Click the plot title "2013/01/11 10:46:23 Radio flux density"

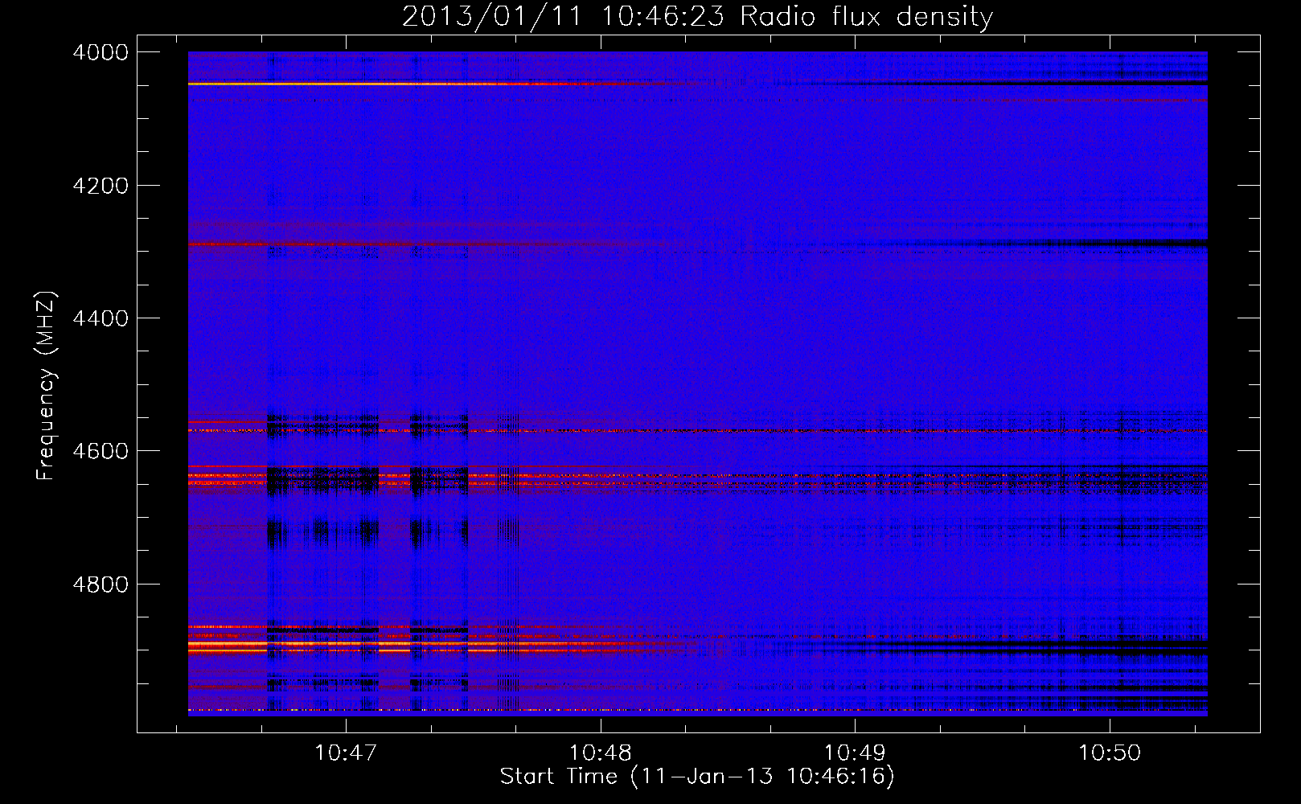pos(697,16)
